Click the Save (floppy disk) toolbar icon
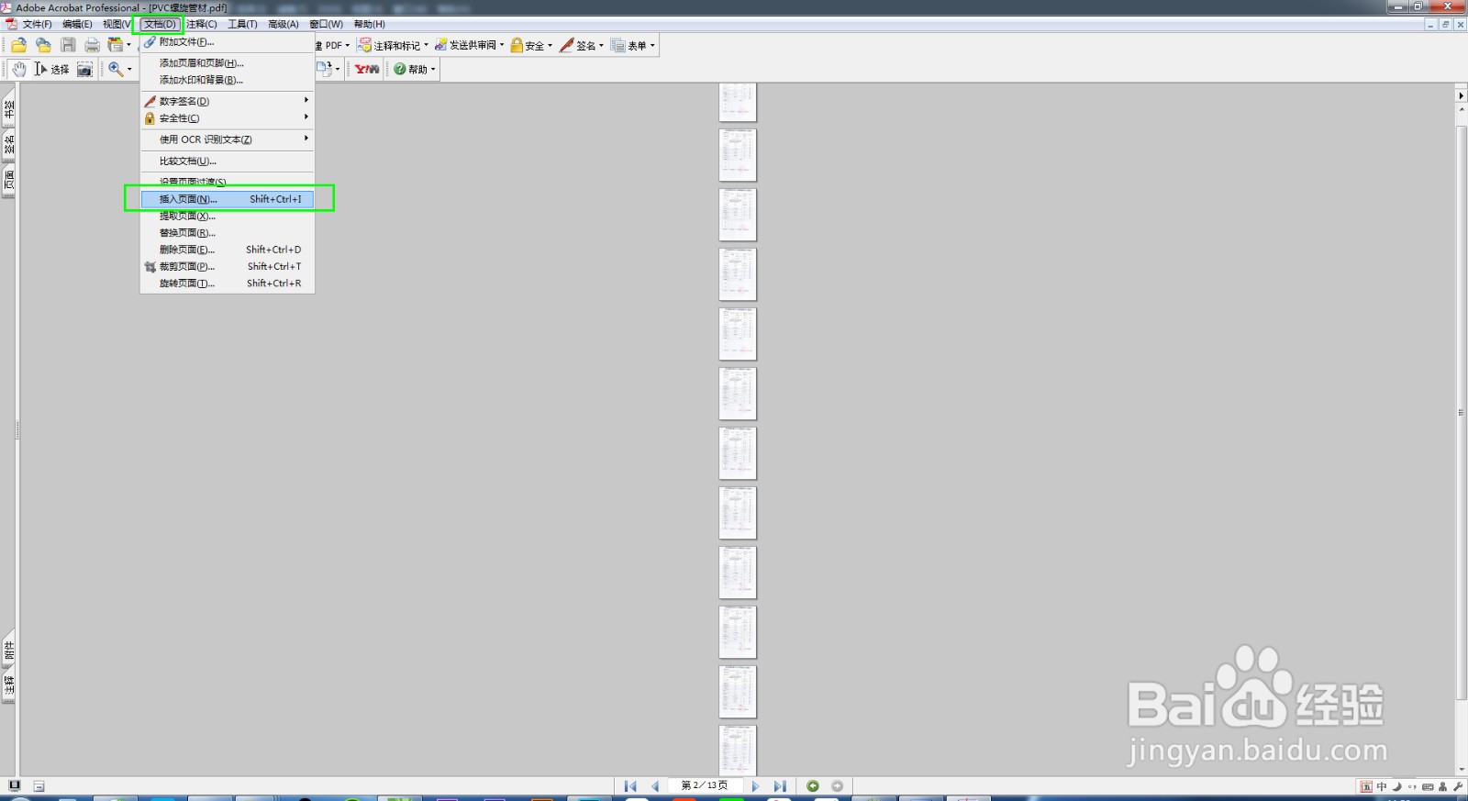This screenshot has height=801, width=1468. (x=68, y=45)
